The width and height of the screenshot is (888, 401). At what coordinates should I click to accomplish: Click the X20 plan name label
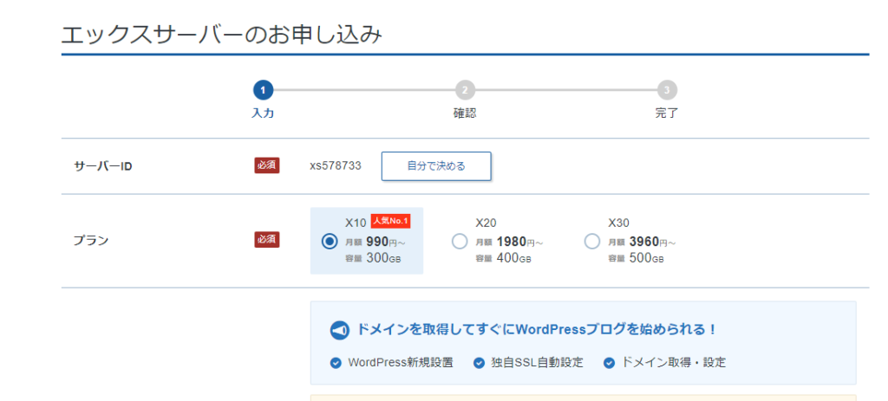pyautogui.click(x=486, y=223)
